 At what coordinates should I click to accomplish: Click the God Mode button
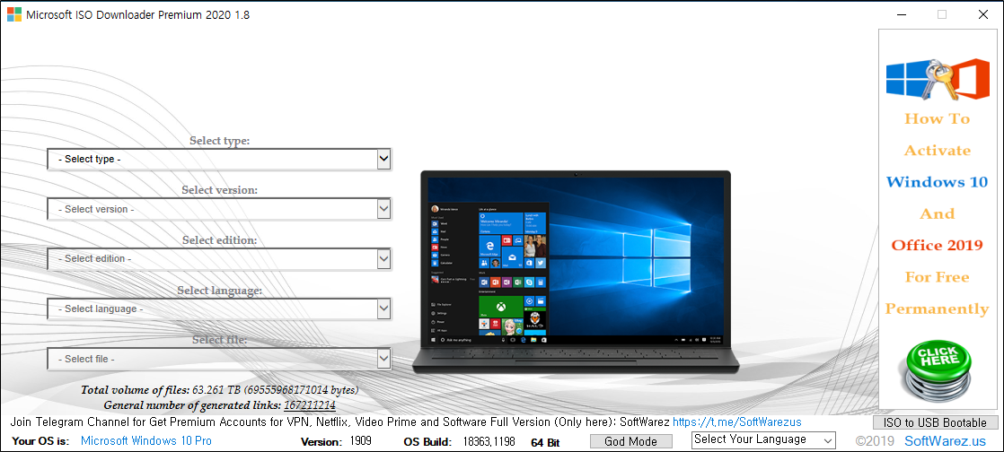click(x=630, y=441)
